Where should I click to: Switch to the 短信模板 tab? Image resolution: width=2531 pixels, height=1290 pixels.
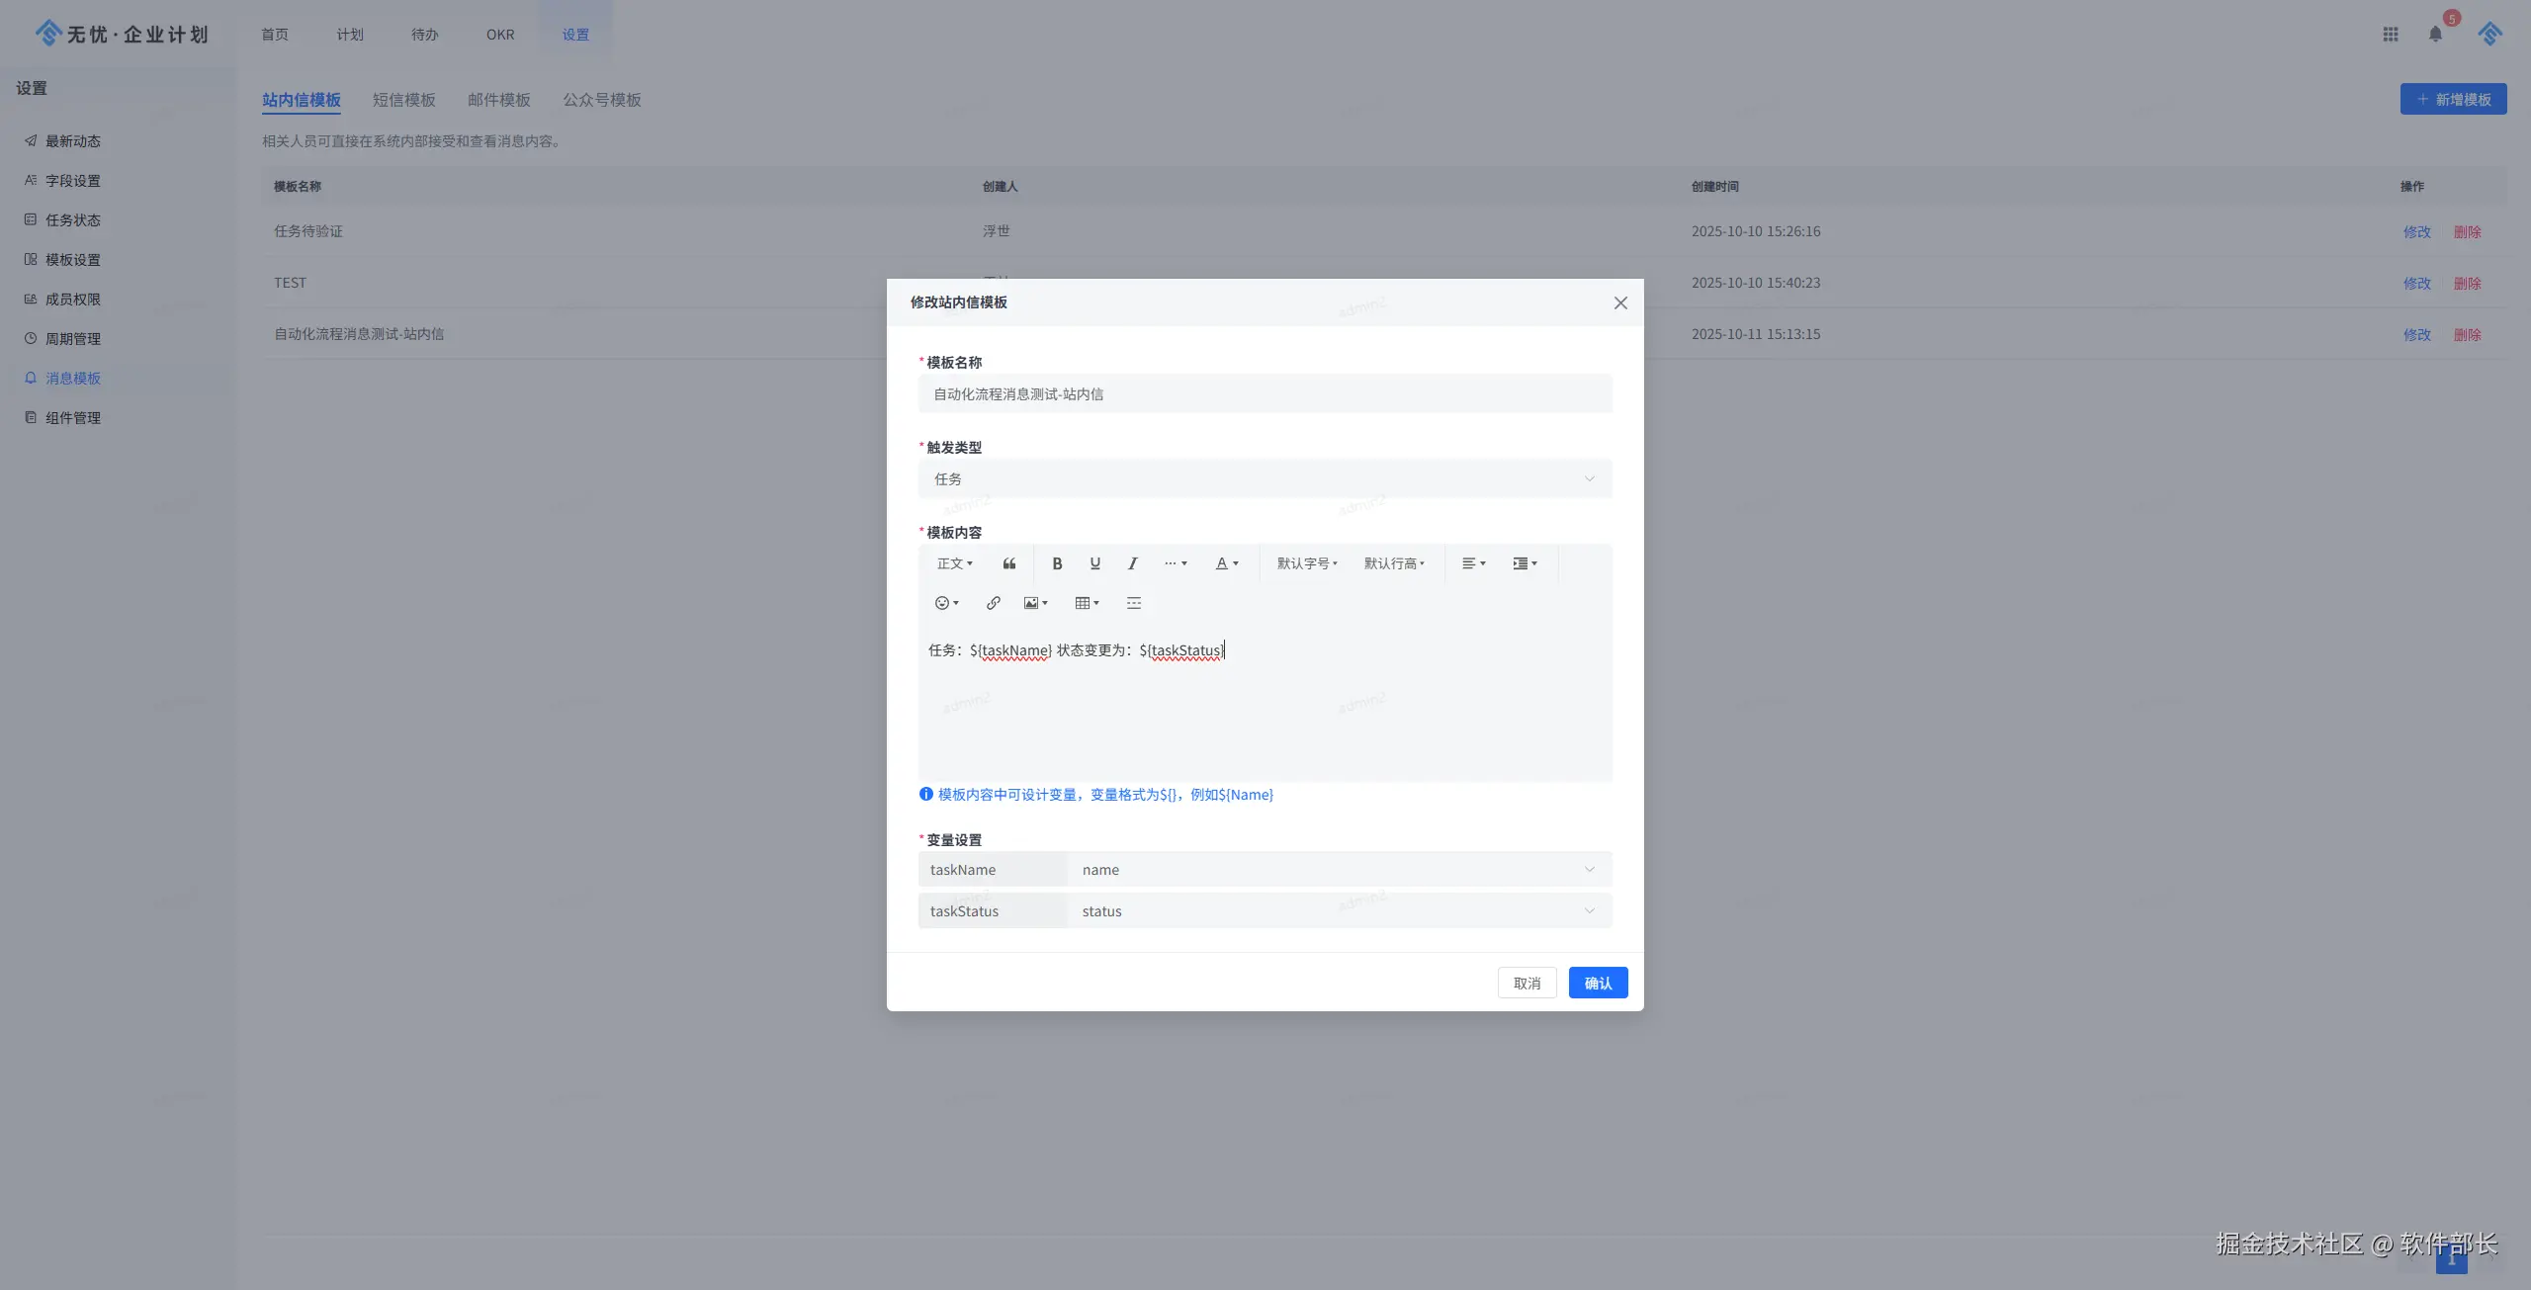coord(403,100)
